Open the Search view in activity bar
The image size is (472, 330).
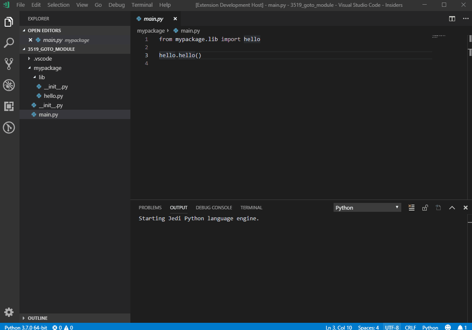pyautogui.click(x=9, y=43)
